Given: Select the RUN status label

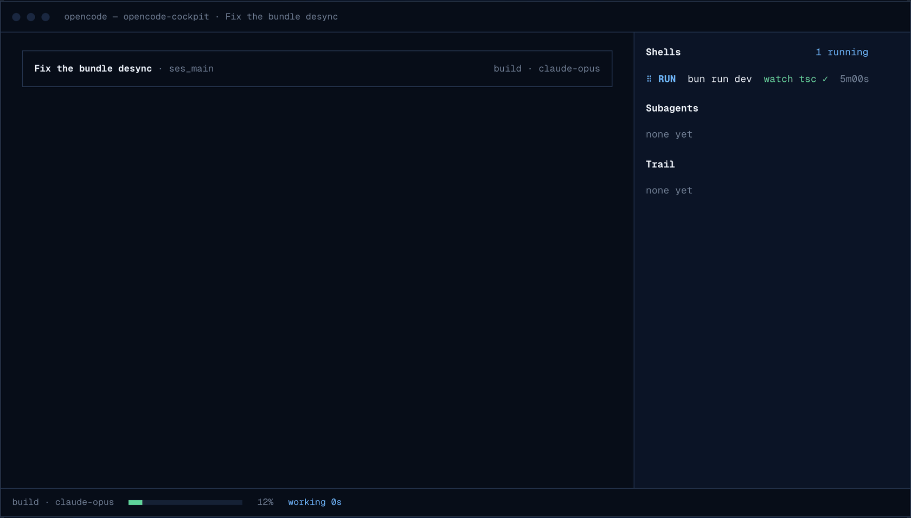Looking at the screenshot, I should point(667,79).
